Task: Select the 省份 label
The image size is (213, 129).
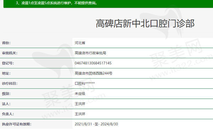Action: click(6, 43)
